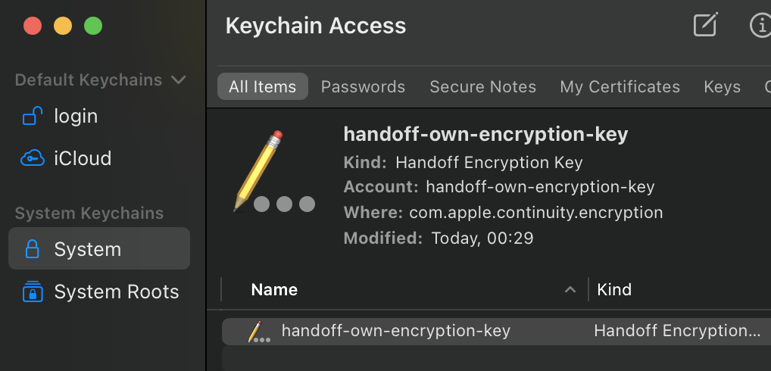Switch to the Secure Notes tab

pos(483,87)
